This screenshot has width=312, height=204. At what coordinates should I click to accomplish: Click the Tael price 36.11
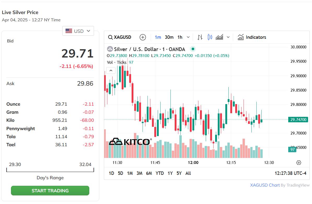tap(61, 145)
